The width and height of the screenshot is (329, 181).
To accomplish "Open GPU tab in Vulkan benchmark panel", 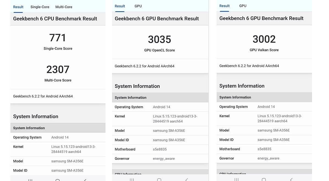I will click(x=243, y=6).
